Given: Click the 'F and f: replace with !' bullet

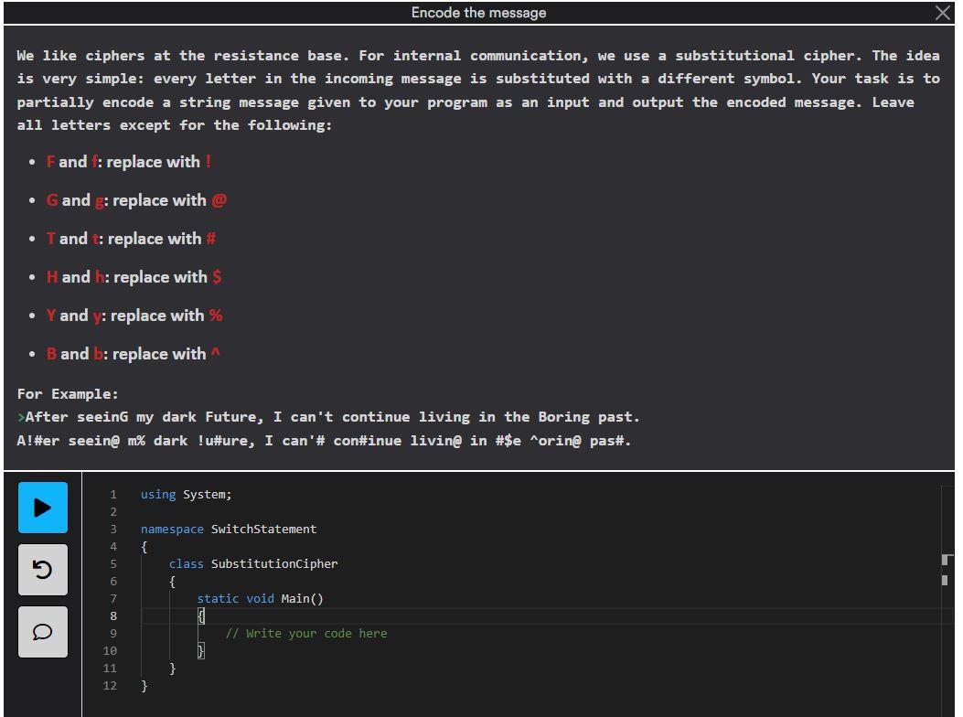Looking at the screenshot, I should [130, 162].
